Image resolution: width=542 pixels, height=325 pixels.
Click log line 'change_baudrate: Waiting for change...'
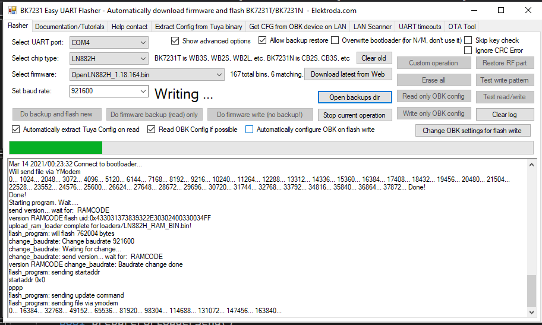tap(65, 249)
